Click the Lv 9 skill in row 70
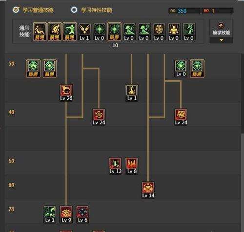 [x=66, y=214]
